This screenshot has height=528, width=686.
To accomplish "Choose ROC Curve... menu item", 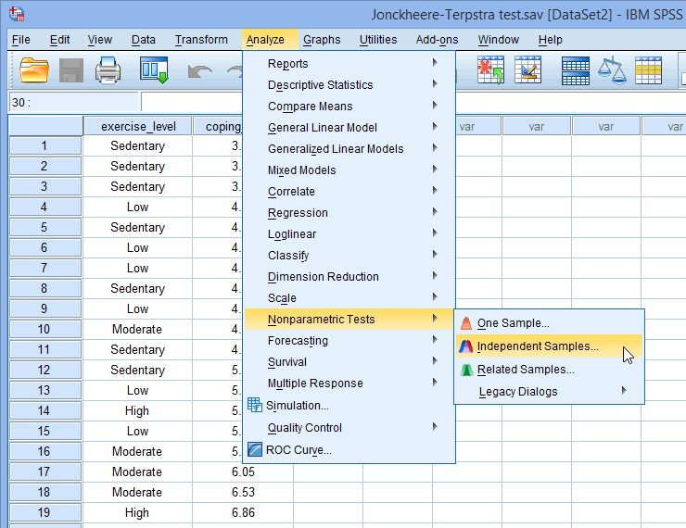I will 349,450.
